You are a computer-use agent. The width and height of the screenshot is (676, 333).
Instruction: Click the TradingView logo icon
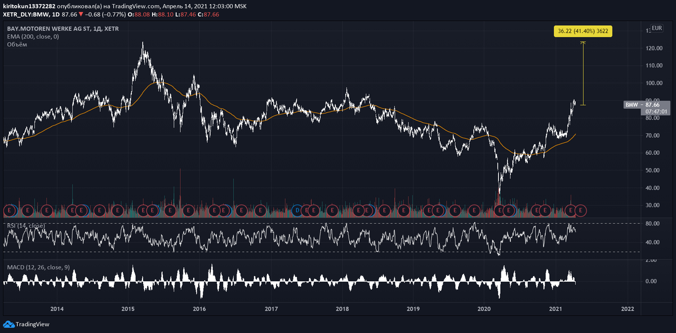click(8, 325)
